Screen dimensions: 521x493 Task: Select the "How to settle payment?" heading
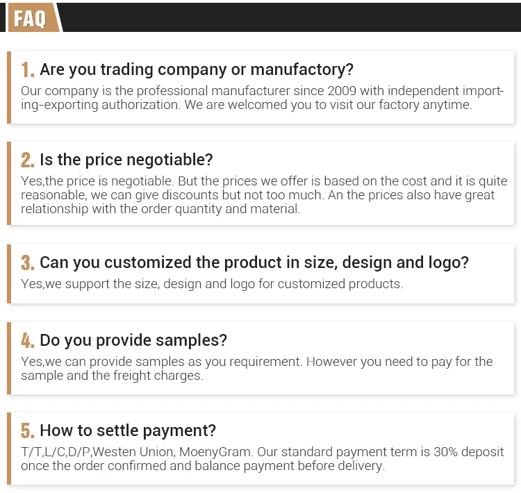pos(128,430)
